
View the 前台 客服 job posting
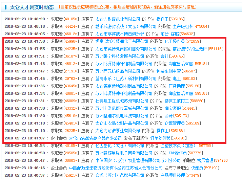pos(169,34)
